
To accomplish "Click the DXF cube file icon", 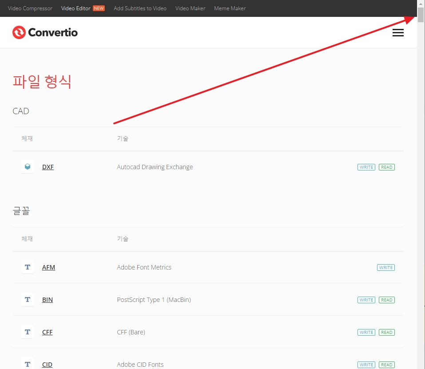I will coord(28,167).
